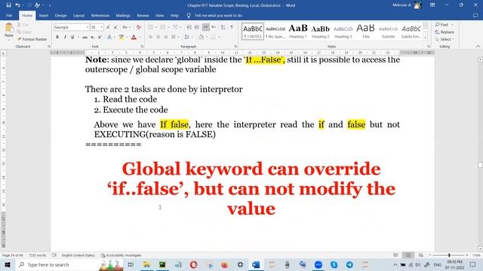This screenshot has height=271, width=483.
Task: Click English (United States) language indicator
Action: 78,255
